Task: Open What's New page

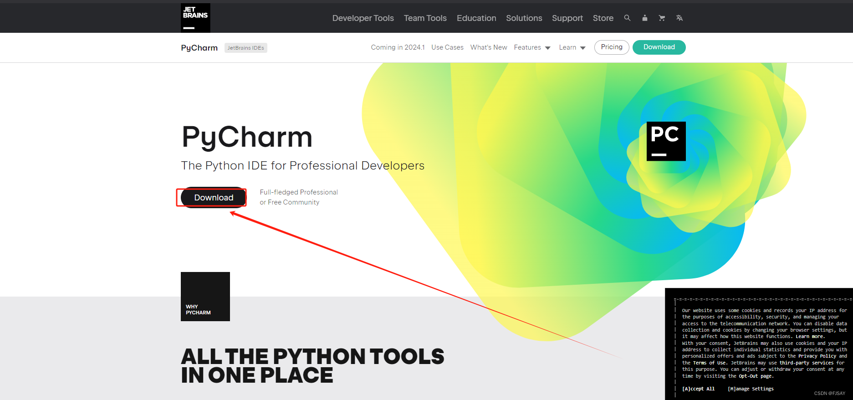Action: click(x=489, y=47)
